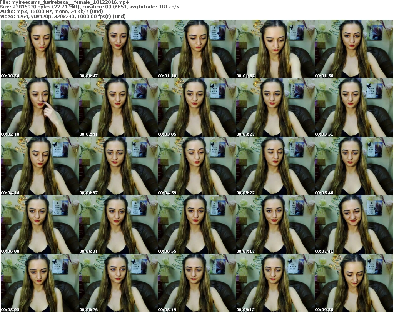This screenshot has height=312, width=394.
Task: Select the thumbnail frame at 00:01:56
Action: (x=354, y=49)
